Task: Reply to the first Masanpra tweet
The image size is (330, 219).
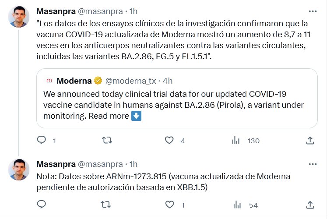Action: point(42,140)
